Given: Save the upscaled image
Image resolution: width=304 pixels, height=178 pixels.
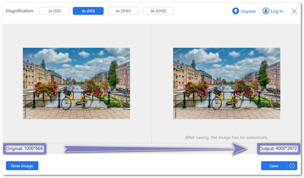Looking at the screenshot, I should pos(274,166).
